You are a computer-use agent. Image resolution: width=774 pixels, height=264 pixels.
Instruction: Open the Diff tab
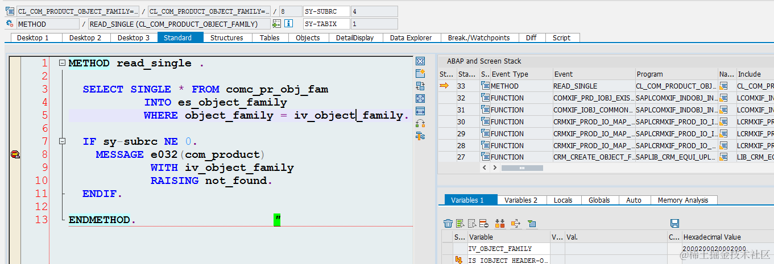tap(531, 37)
